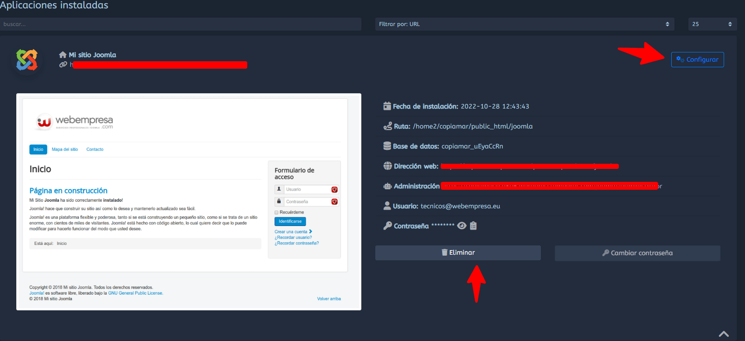The width and height of the screenshot is (745, 341).
Task: Click the Cambiar contraseña button
Action: click(x=637, y=253)
